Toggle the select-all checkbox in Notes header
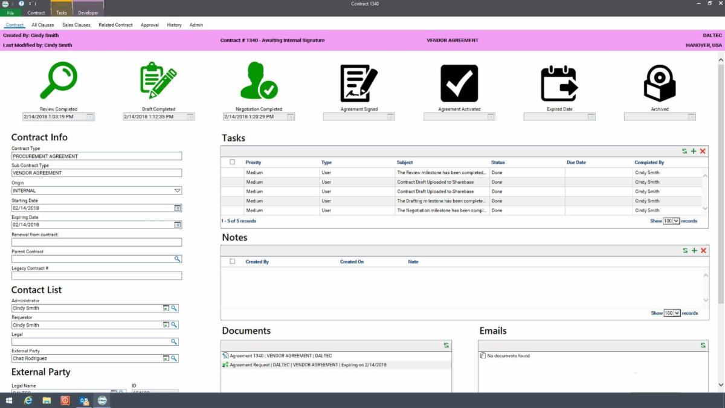The height and width of the screenshot is (408, 725). 233,262
